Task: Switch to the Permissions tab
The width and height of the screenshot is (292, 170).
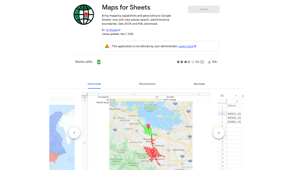Action: pos(147,84)
